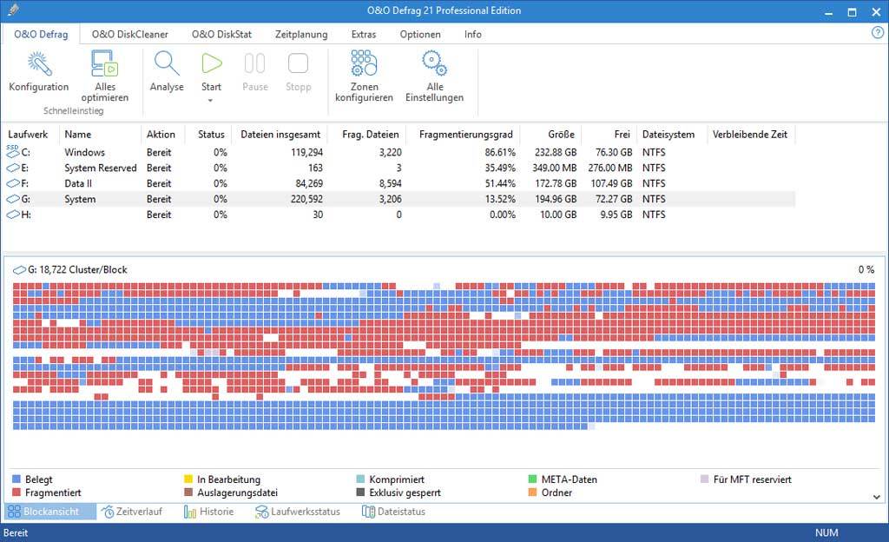
Task: Switch to the Blockansicht view tab
Action: pyautogui.click(x=50, y=512)
